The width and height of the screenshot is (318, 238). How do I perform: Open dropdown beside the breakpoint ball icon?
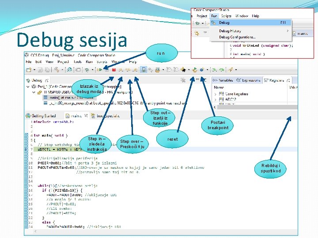click(207, 70)
